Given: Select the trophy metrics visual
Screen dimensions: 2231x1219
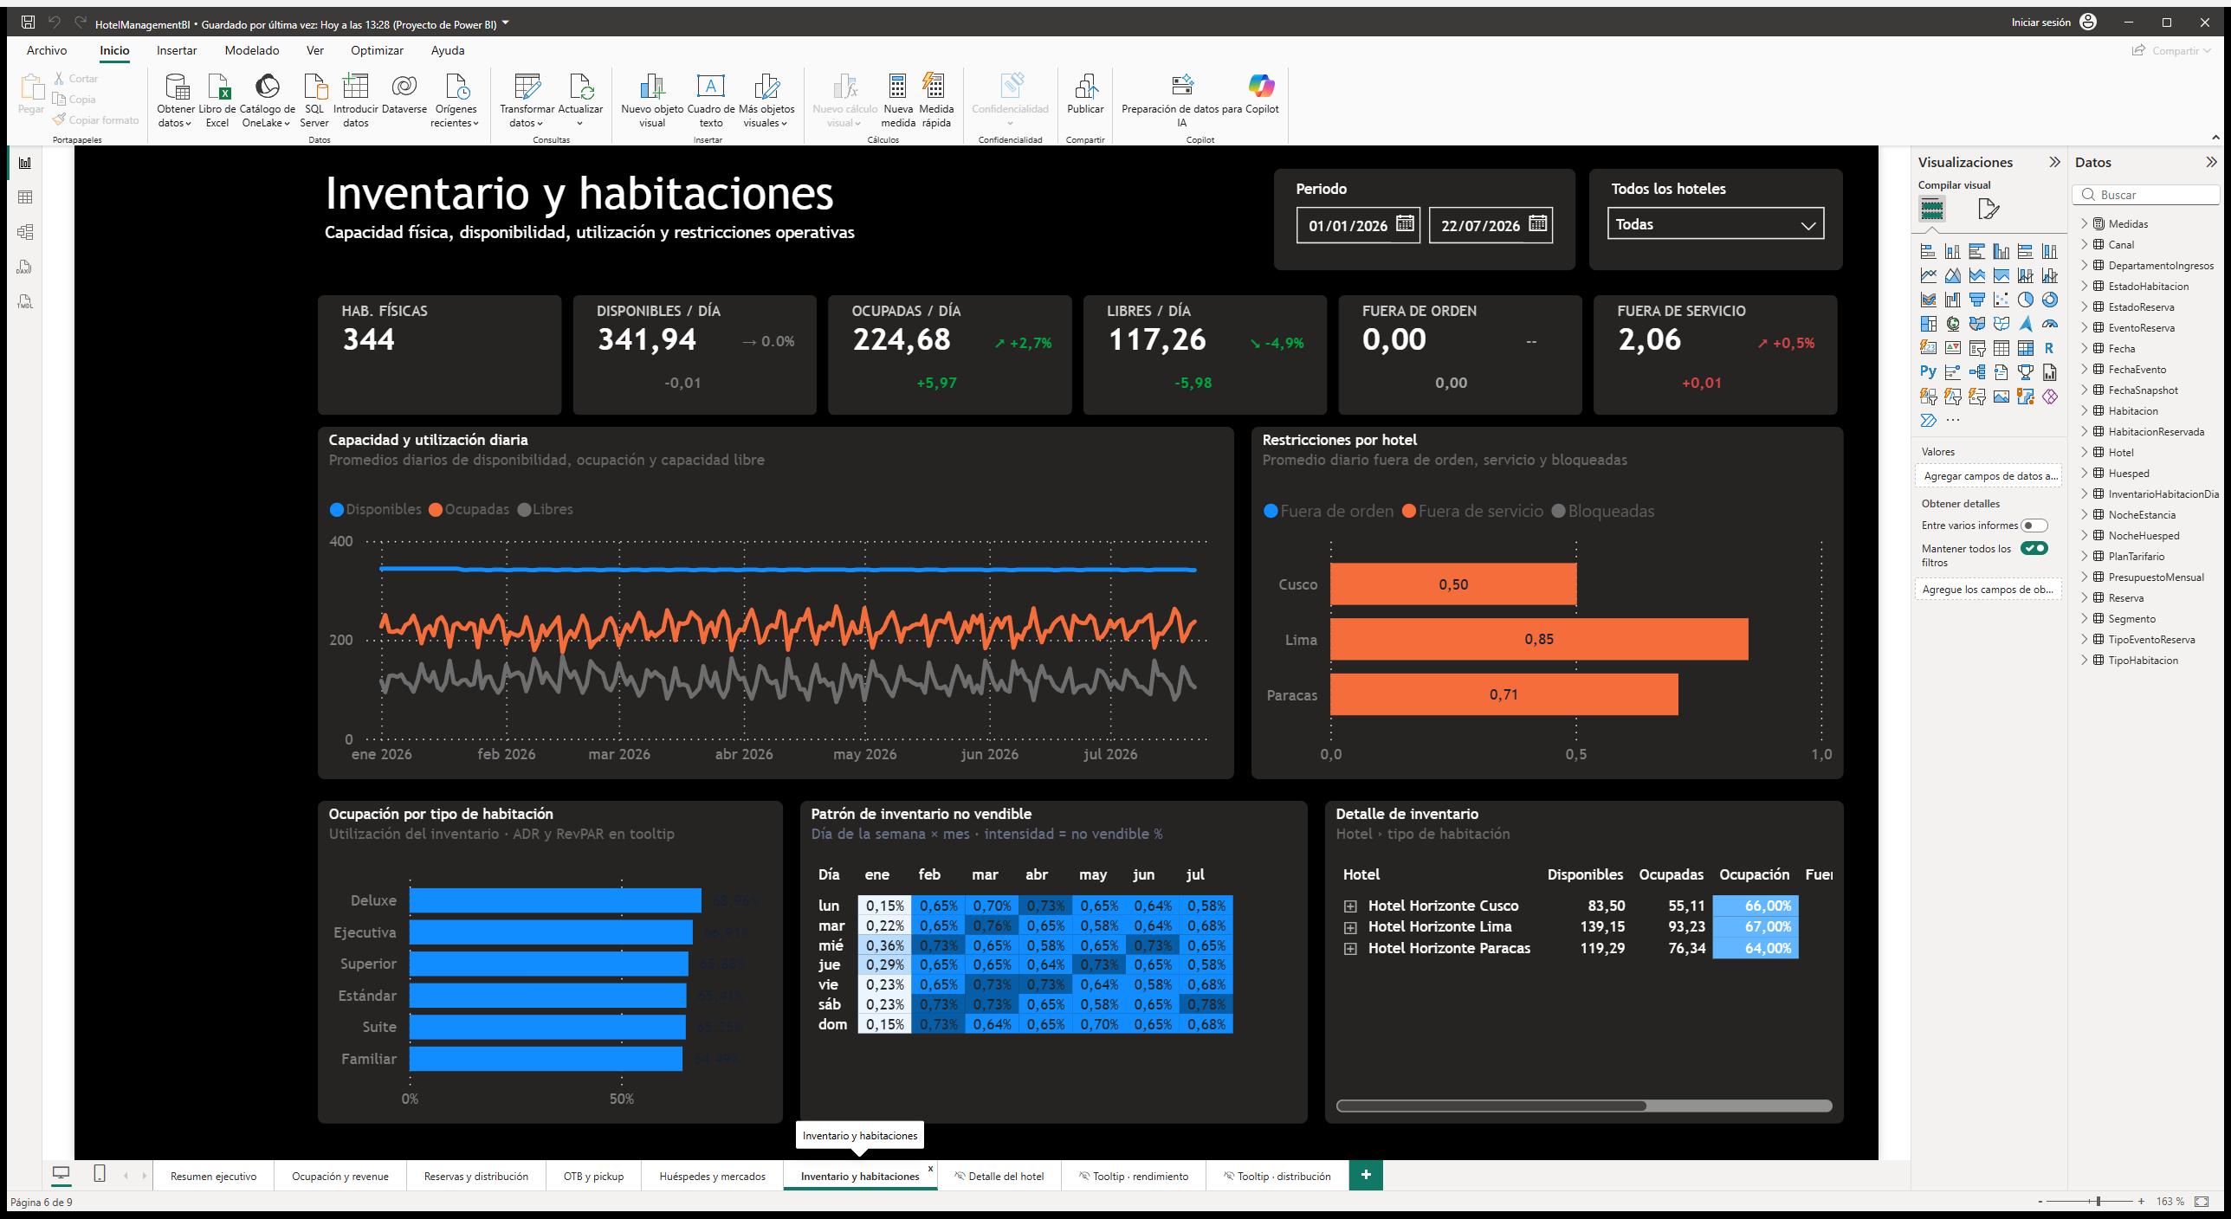Looking at the screenshot, I should click(2025, 372).
